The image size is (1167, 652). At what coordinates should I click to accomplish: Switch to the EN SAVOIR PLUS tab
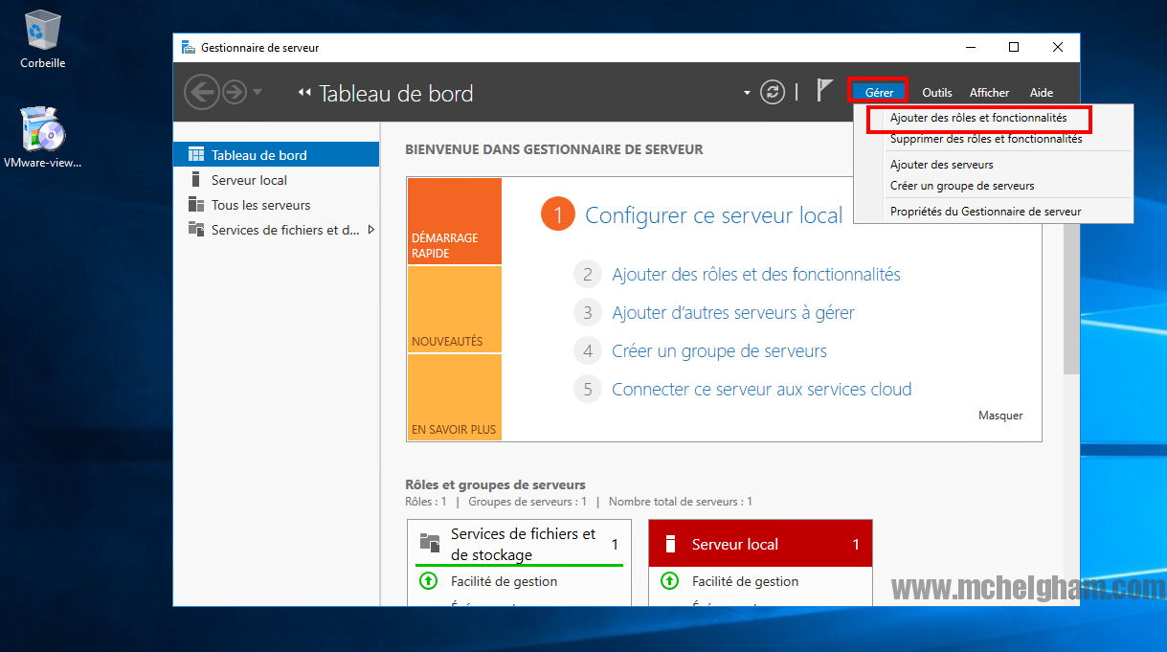455,397
